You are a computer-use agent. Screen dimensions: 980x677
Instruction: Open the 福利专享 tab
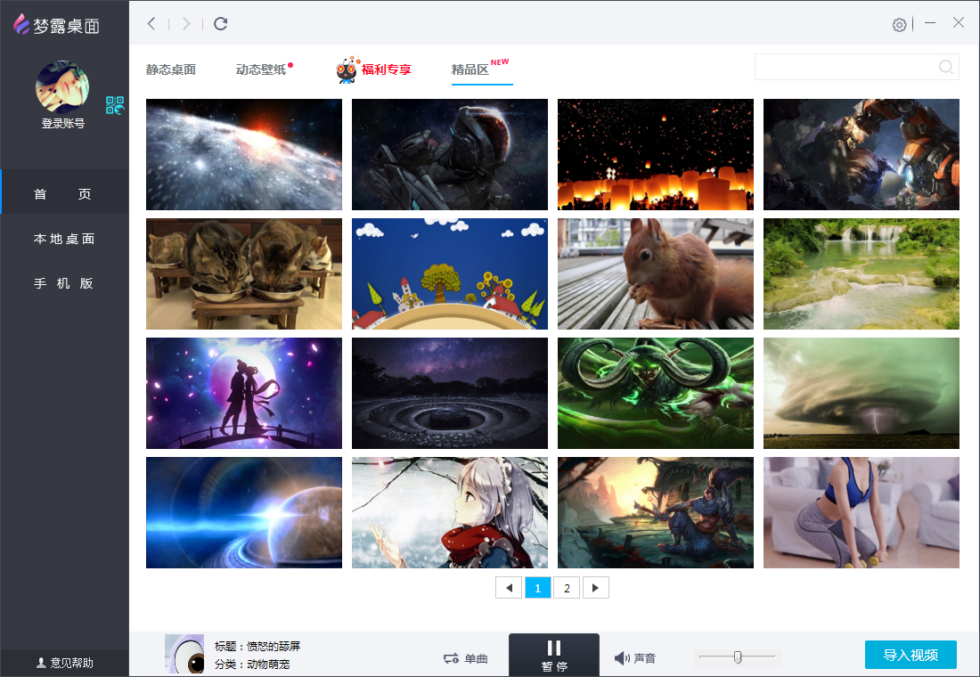(x=387, y=69)
